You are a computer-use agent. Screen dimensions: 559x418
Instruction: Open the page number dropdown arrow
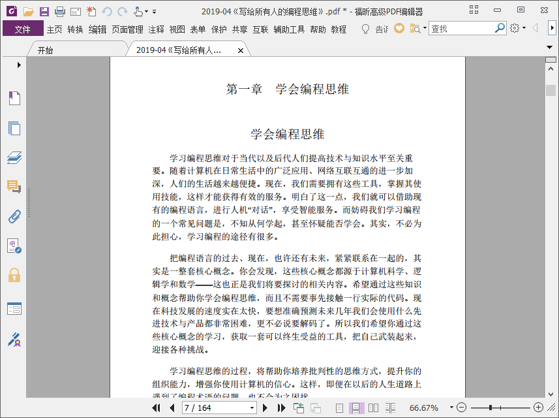pos(252,408)
